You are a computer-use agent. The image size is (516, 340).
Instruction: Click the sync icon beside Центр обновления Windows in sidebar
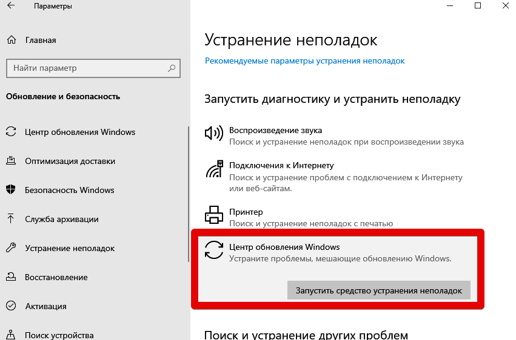point(11,132)
